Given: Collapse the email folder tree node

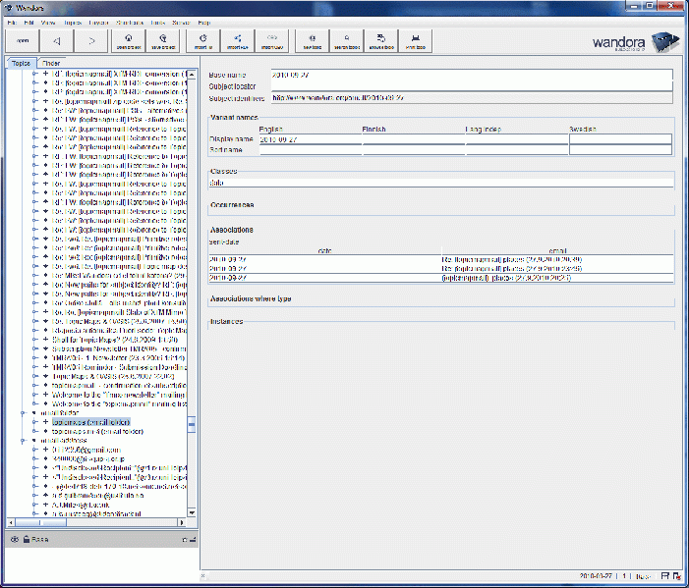Looking at the screenshot, I should click(24, 413).
